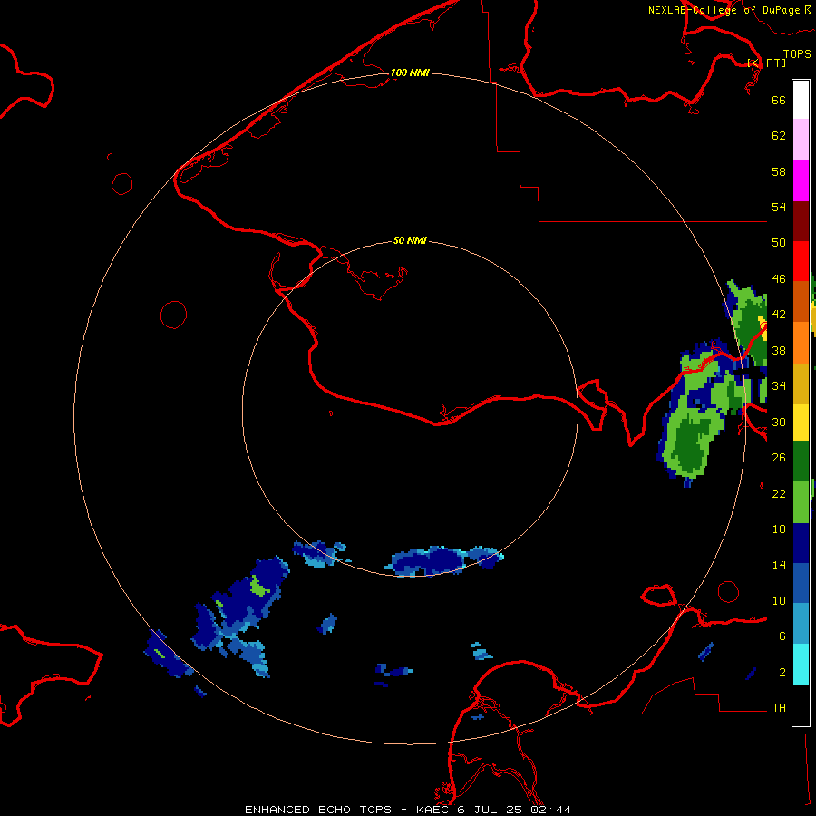The height and width of the screenshot is (816, 816).
Task: Click the legend value 30
Action: point(779,422)
